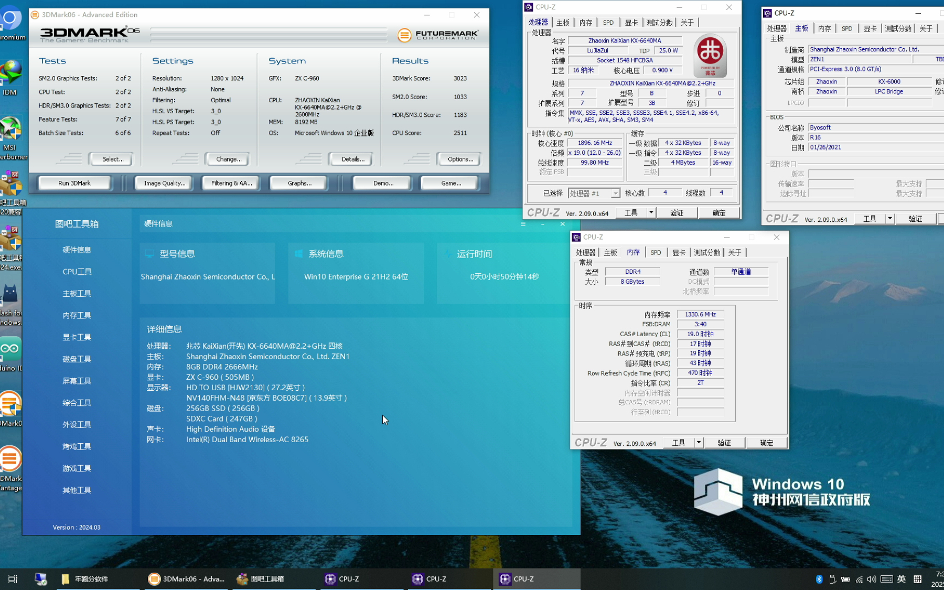This screenshot has width=944, height=590.
Task: Open tools dropdown arrow in processor CPU-Z window
Action: (x=651, y=212)
